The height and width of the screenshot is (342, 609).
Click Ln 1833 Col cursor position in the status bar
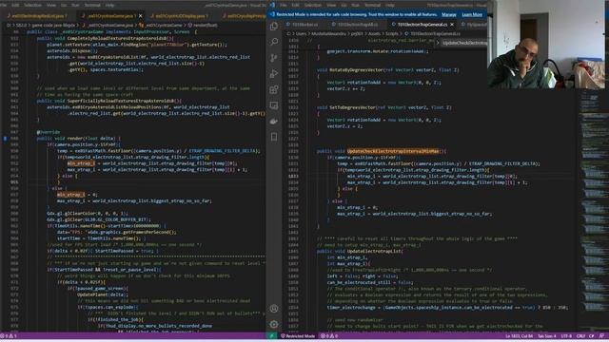tap(519, 335)
